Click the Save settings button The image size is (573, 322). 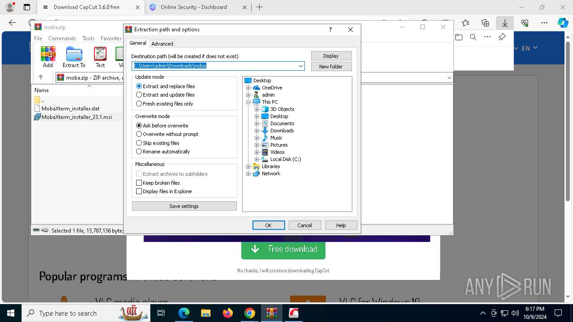point(184,206)
